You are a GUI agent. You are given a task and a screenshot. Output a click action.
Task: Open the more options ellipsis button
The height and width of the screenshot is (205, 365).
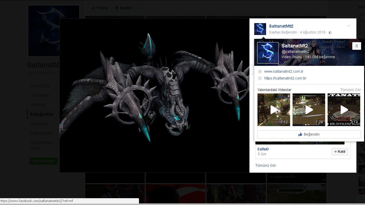tap(140, 8)
